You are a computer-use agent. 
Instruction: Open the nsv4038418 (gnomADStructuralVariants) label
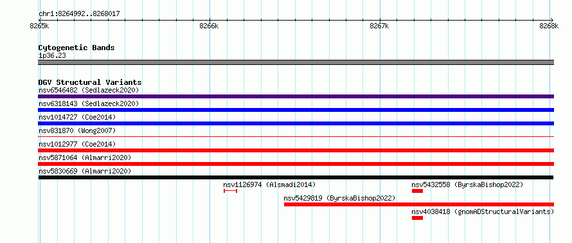click(x=483, y=212)
